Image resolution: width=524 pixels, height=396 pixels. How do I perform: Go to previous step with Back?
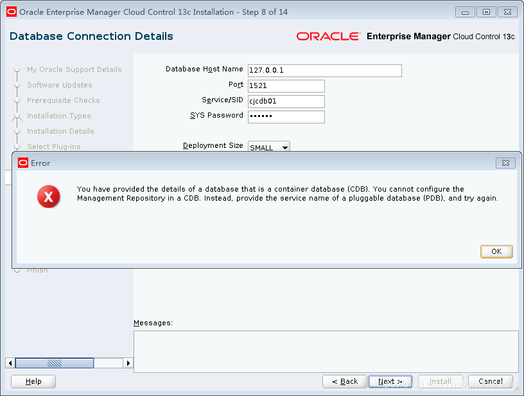click(345, 381)
